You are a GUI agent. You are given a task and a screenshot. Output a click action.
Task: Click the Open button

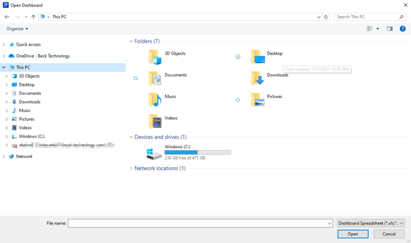pyautogui.click(x=353, y=234)
